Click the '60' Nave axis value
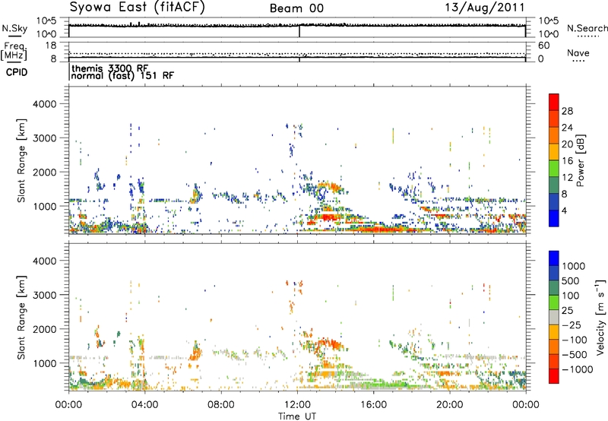 (x=543, y=46)
